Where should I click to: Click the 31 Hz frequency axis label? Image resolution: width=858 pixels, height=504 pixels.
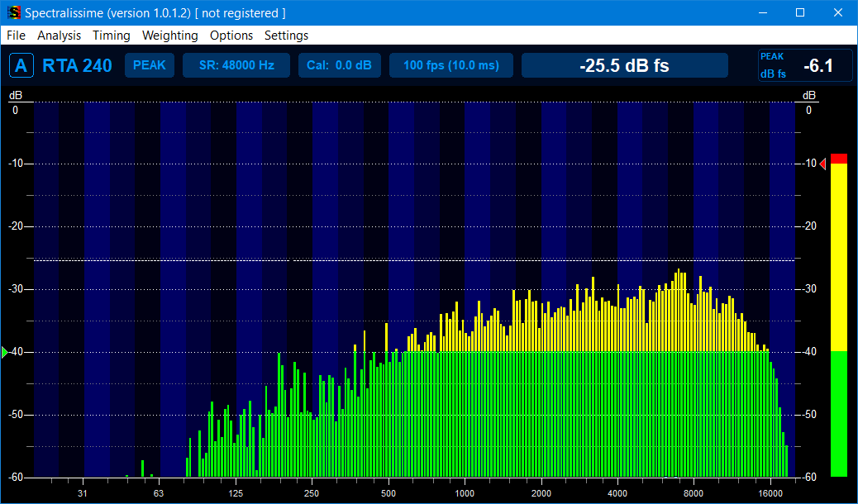[83, 493]
